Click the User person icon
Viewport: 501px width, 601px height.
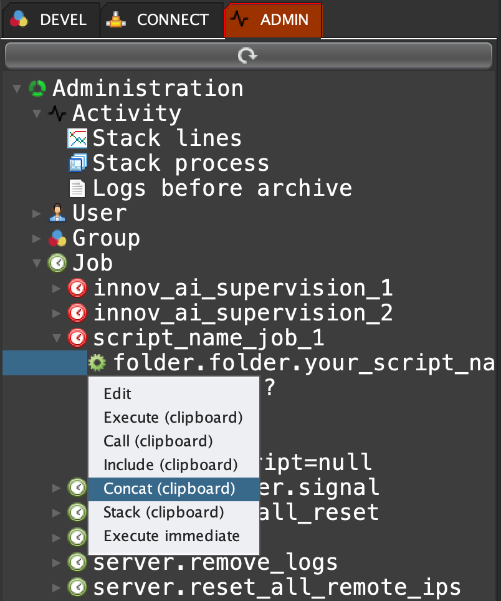tap(57, 213)
